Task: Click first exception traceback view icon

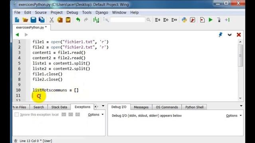Action: click(x=64, y=114)
